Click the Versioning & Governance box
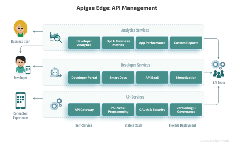 186,110
